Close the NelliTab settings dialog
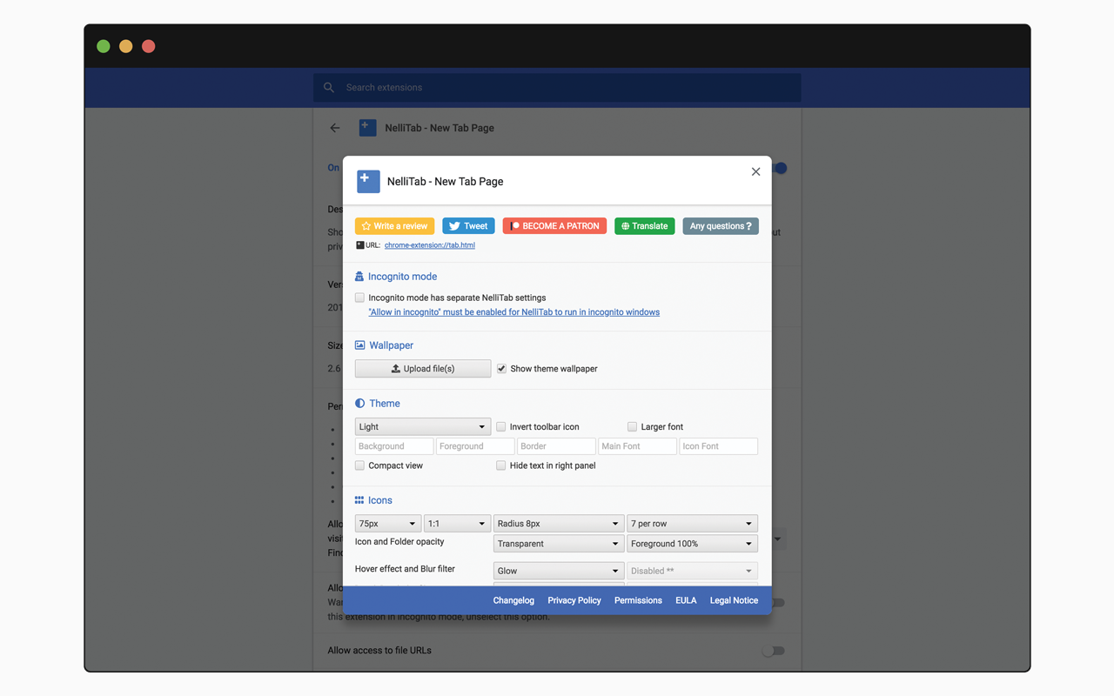 (755, 171)
